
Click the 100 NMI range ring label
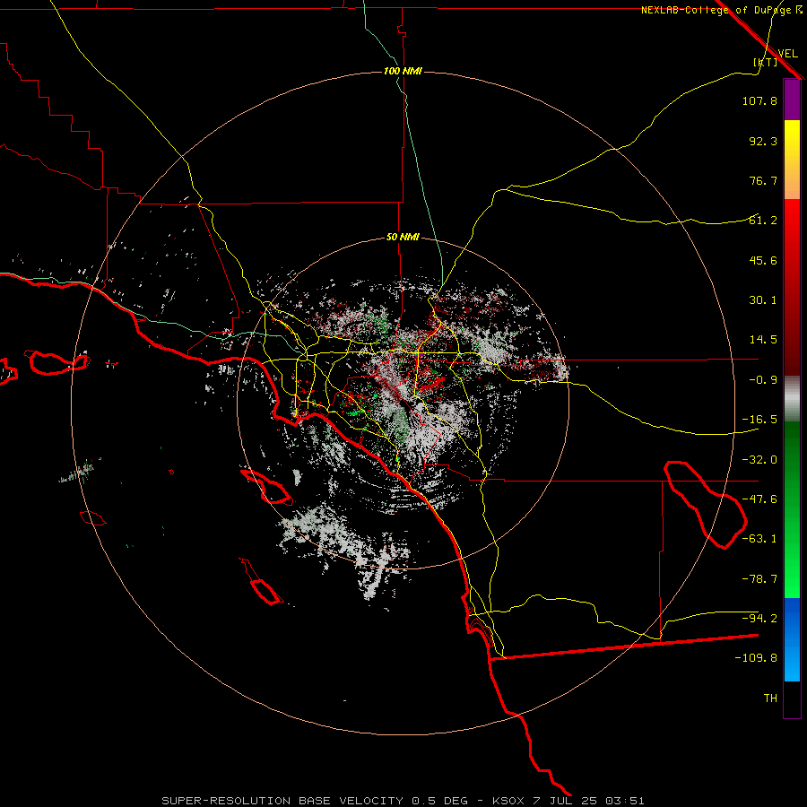click(403, 71)
